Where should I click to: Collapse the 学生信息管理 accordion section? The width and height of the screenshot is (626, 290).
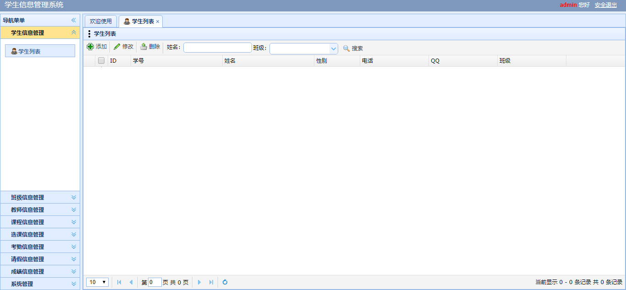pos(73,32)
